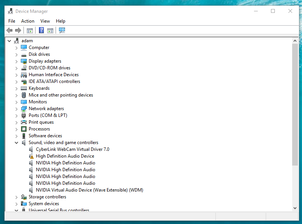Click the Keyboards icon
This screenshot has width=302, height=224.
24,88
